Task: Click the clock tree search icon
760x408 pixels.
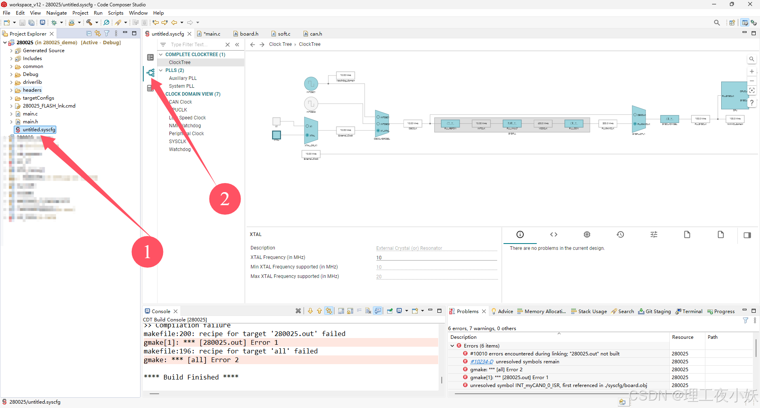Action: (x=752, y=59)
